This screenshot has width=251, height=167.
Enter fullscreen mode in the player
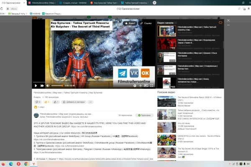(151, 86)
